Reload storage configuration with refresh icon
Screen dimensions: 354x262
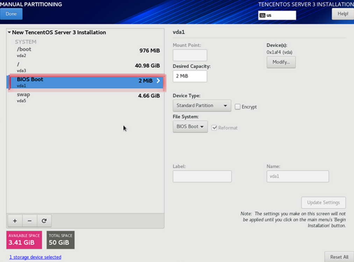44,221
